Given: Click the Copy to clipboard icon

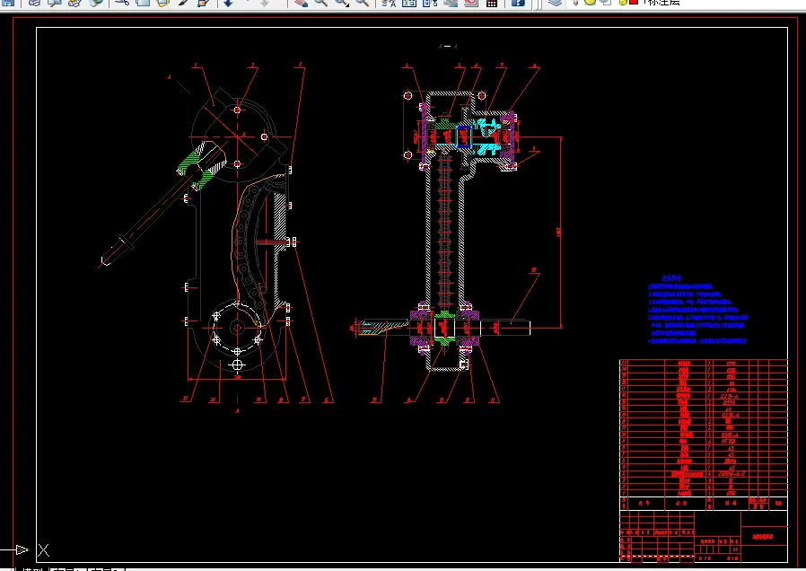Looking at the screenshot, I should click(x=143, y=3).
